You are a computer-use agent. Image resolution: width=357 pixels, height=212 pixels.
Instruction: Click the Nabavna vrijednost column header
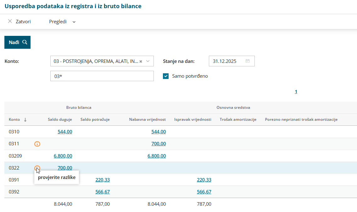(147, 120)
